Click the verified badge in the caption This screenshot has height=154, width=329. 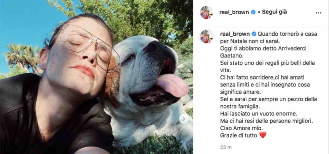254,34
